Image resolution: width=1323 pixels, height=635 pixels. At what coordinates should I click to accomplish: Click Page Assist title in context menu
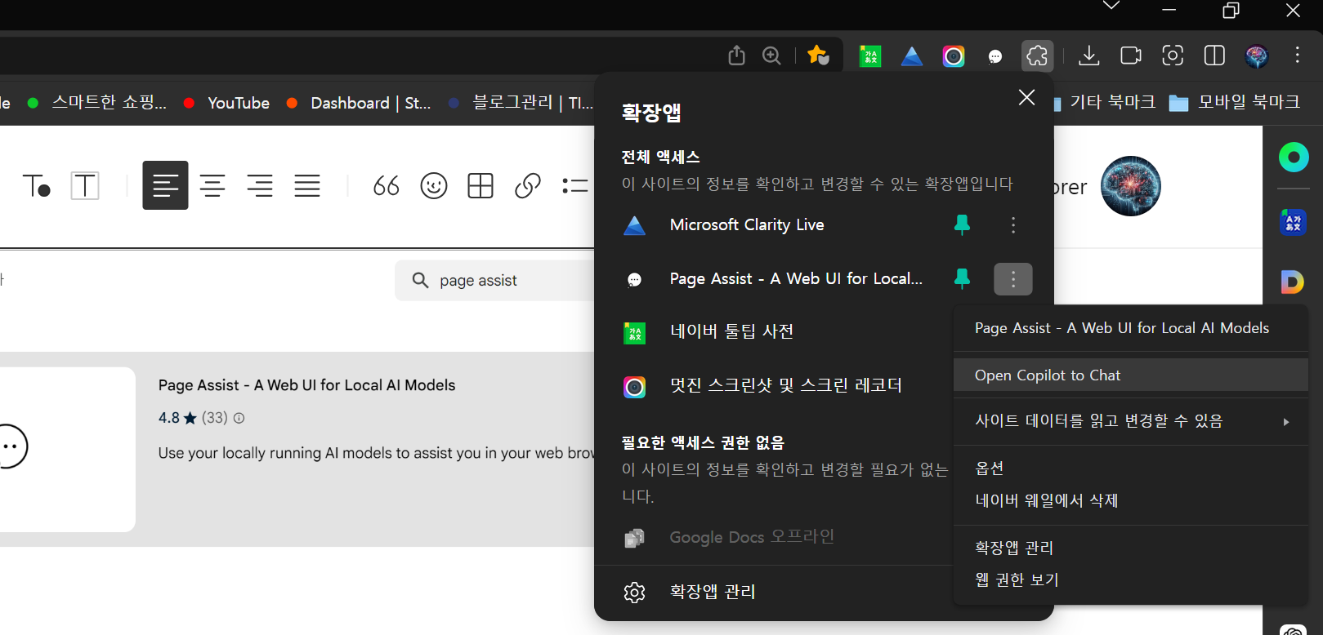[x=1122, y=328]
